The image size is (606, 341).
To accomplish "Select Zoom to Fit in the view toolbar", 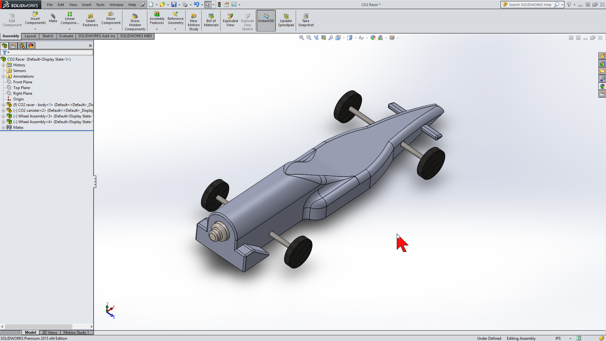I will point(301,37).
